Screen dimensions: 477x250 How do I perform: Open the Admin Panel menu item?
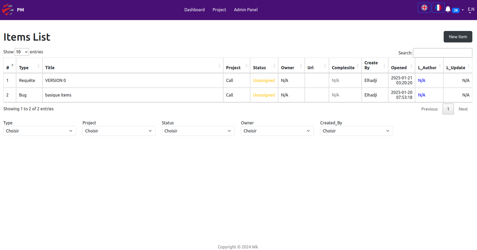pyautogui.click(x=246, y=10)
